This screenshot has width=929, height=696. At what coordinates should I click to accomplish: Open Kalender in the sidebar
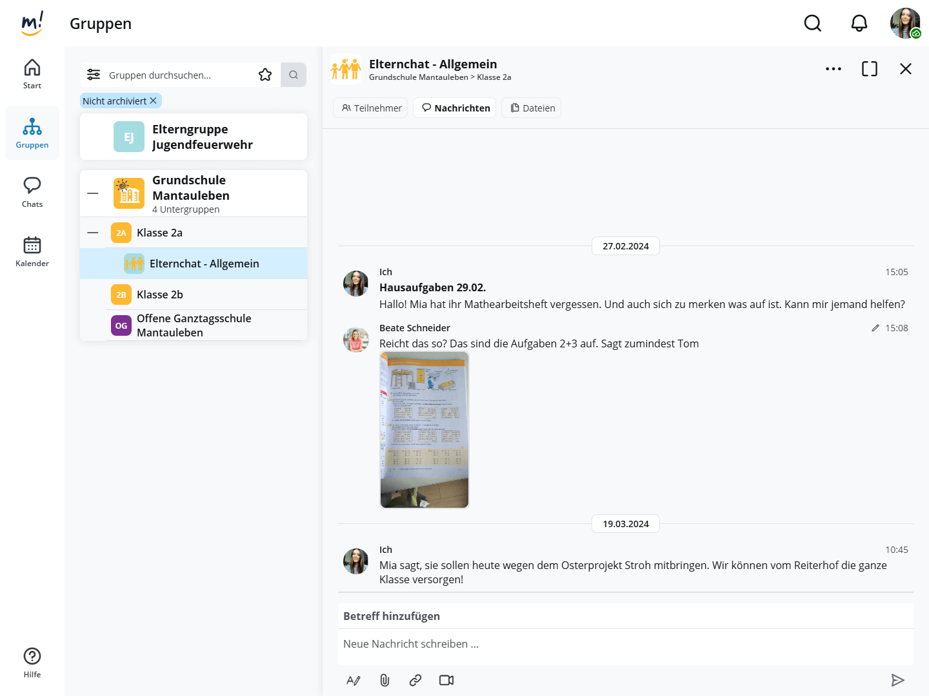[x=32, y=251]
